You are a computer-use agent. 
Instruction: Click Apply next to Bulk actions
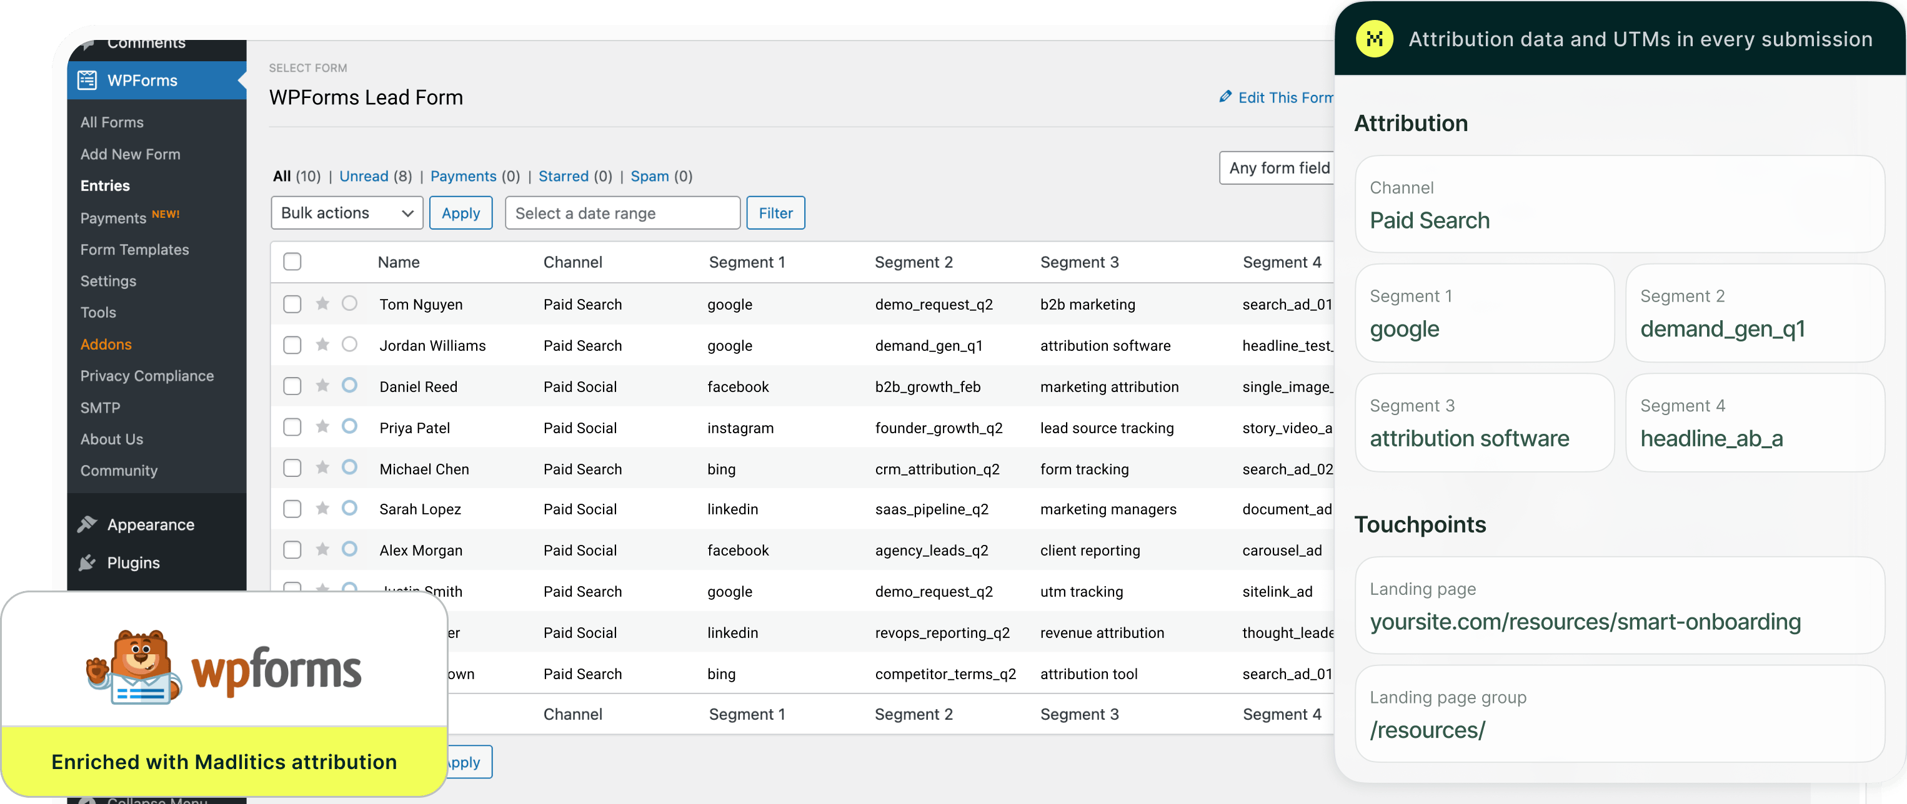tap(461, 213)
